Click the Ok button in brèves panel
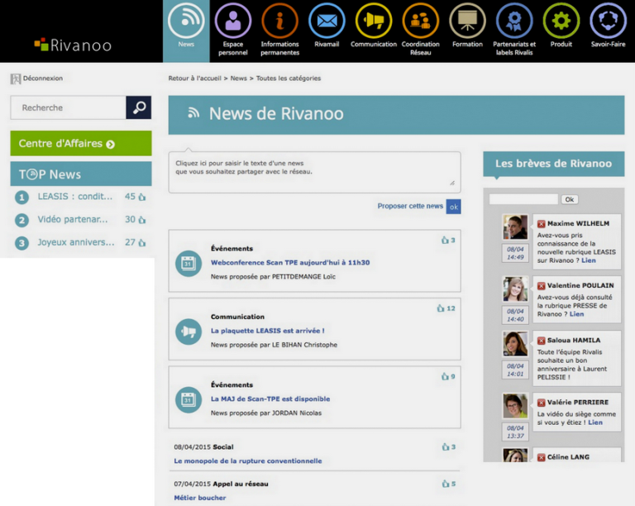635x506 pixels. point(570,199)
